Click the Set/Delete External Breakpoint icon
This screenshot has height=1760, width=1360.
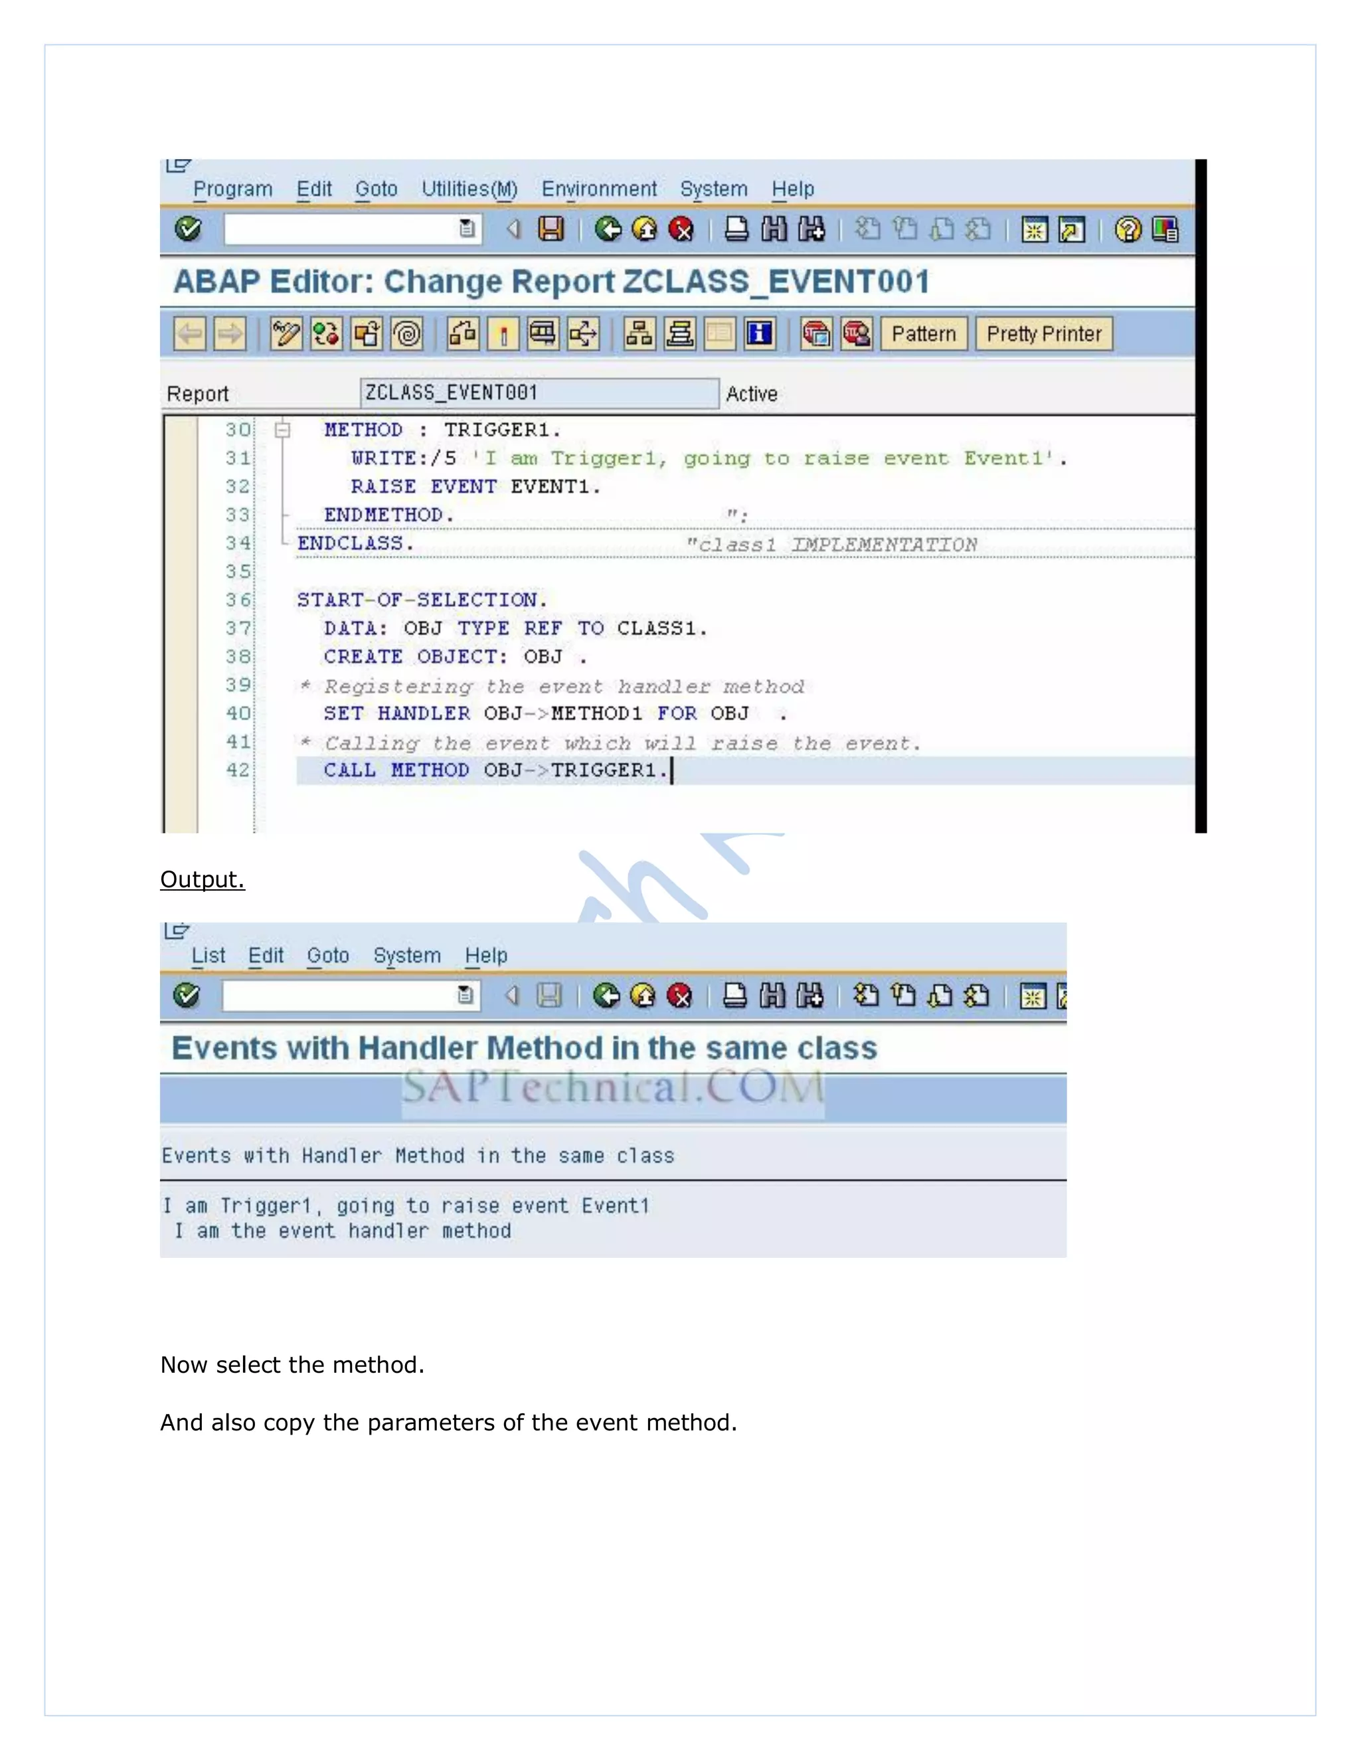[x=857, y=333]
